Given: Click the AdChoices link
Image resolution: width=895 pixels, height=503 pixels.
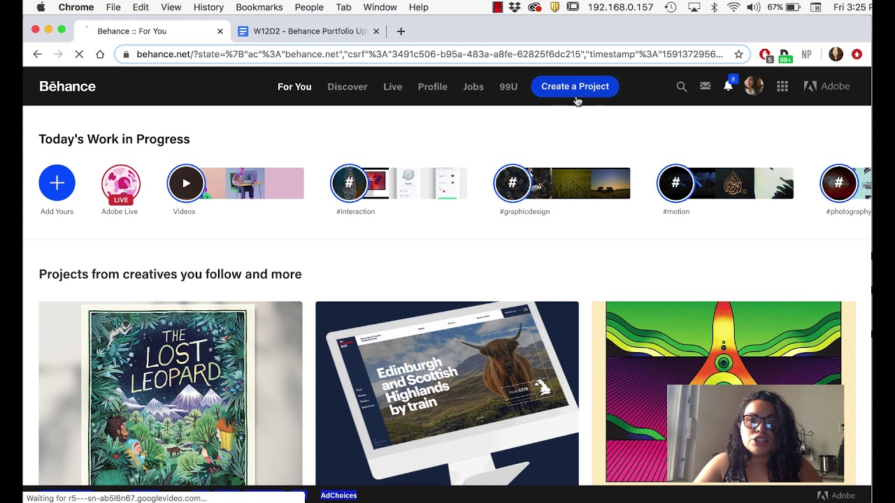Looking at the screenshot, I should click(x=338, y=495).
